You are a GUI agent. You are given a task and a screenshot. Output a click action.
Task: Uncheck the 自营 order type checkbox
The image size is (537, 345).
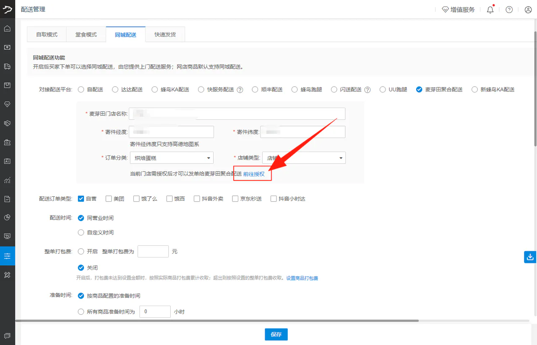point(81,199)
